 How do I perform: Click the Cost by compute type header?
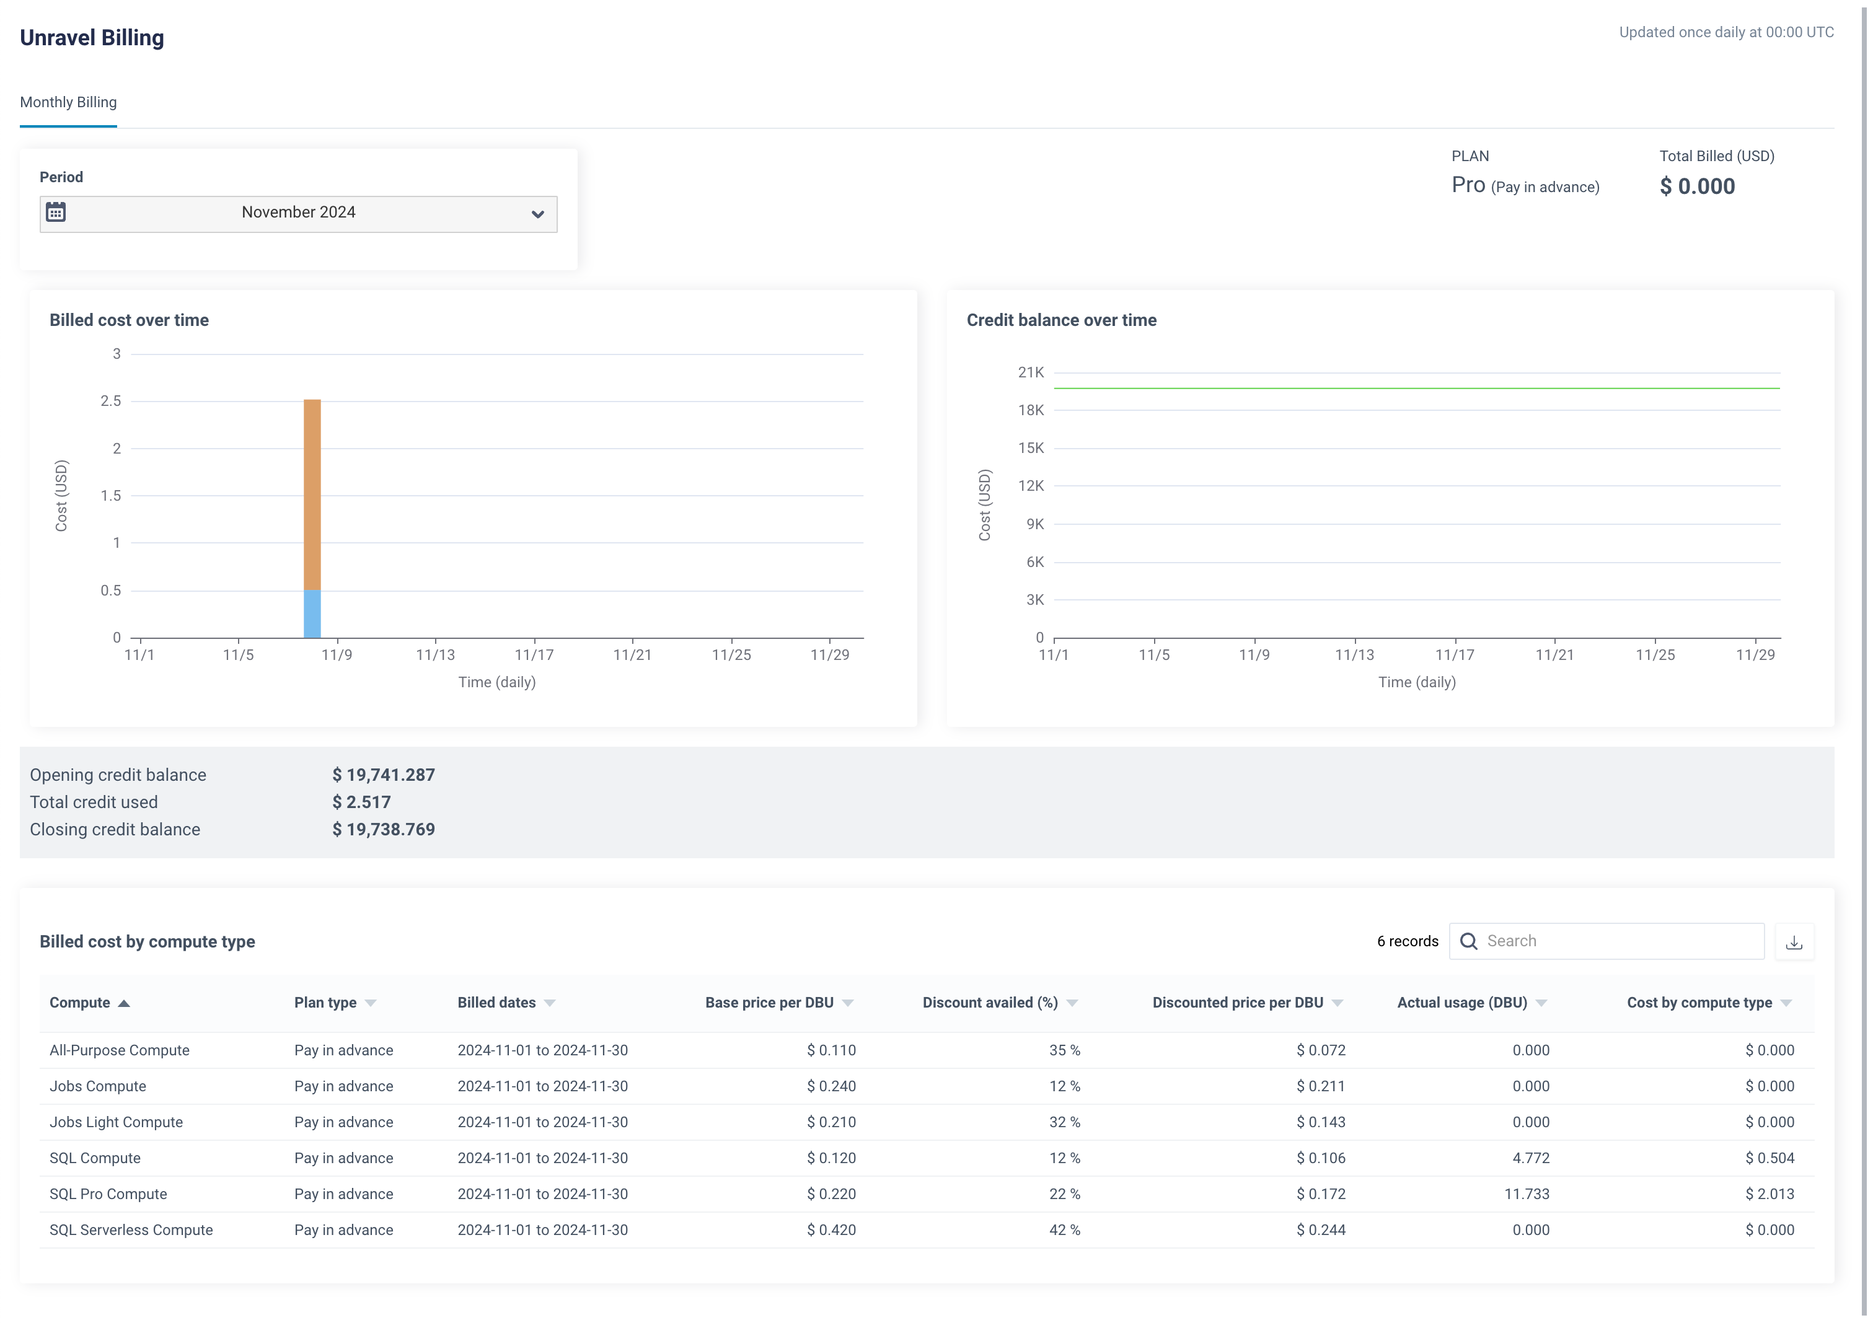click(1699, 1003)
